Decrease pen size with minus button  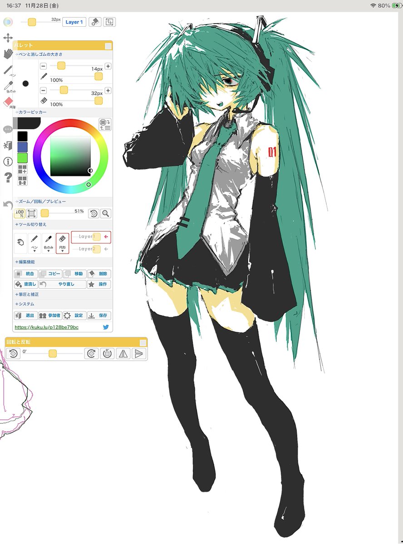43,66
